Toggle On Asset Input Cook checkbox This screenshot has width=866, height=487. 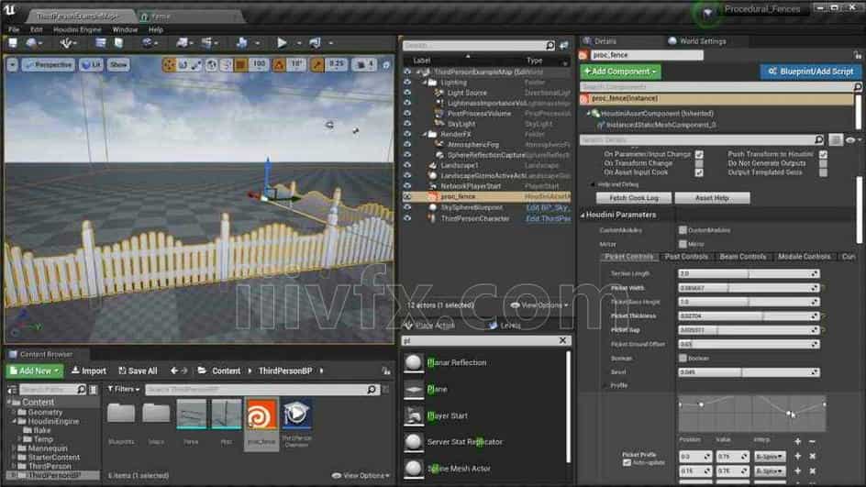click(x=699, y=172)
